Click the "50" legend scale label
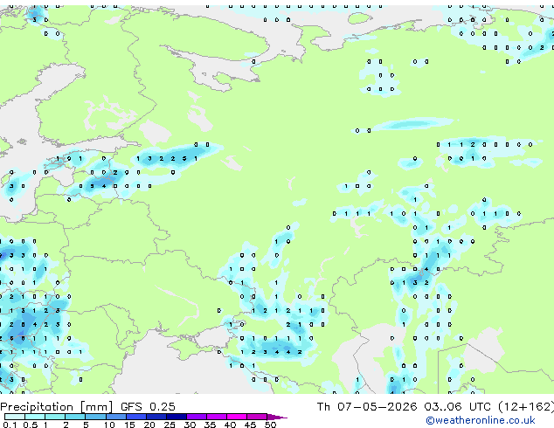 pyautogui.click(x=270, y=425)
